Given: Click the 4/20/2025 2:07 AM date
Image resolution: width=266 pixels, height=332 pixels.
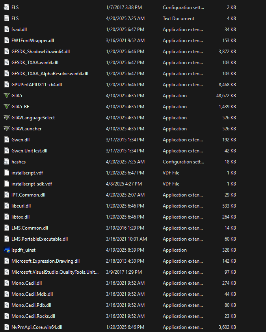Looking at the screenshot, I should [125, 195].
